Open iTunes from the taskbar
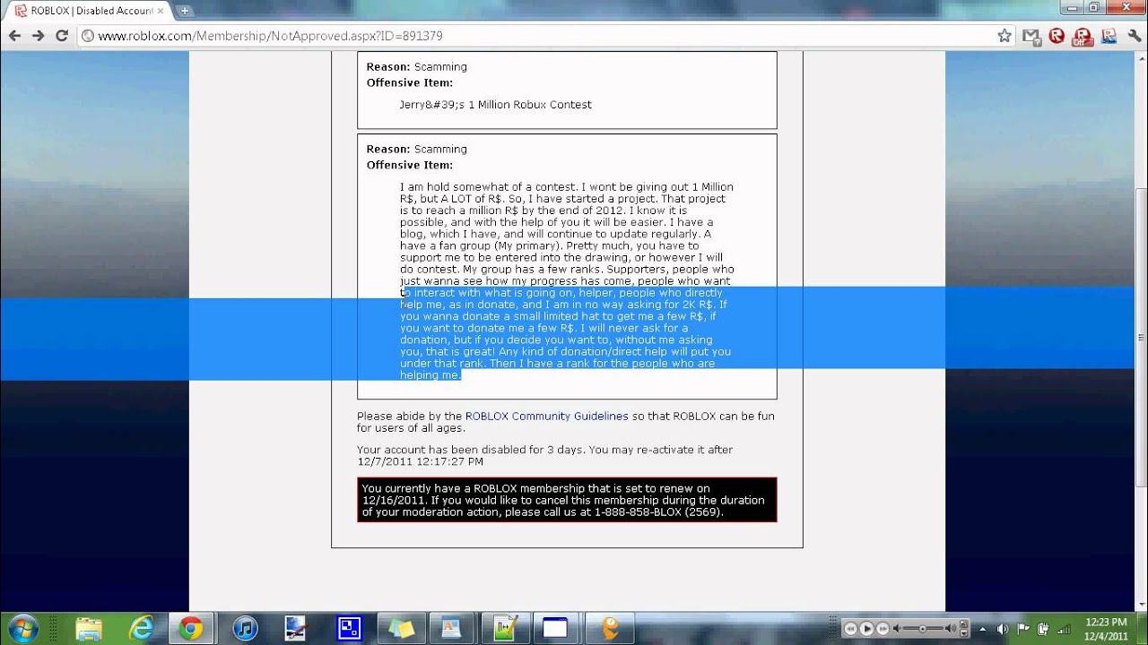 [x=246, y=629]
